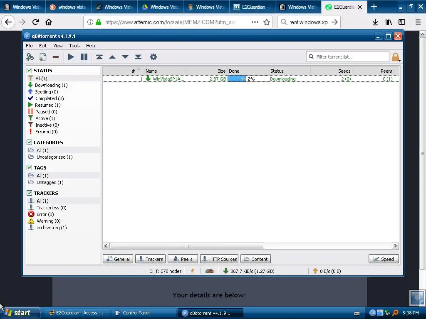The width and height of the screenshot is (426, 319).
Task: Click the alternative speed limits speedometer icon
Action: point(210,271)
